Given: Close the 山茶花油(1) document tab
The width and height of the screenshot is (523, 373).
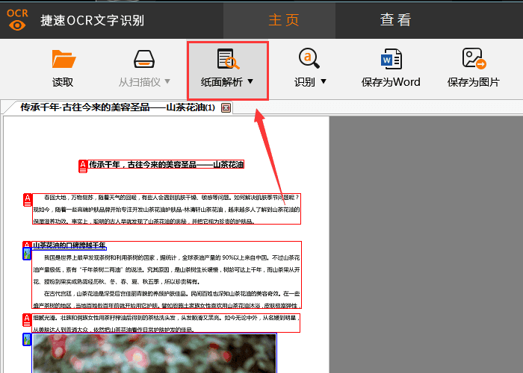Looking at the screenshot, I should (226, 108).
